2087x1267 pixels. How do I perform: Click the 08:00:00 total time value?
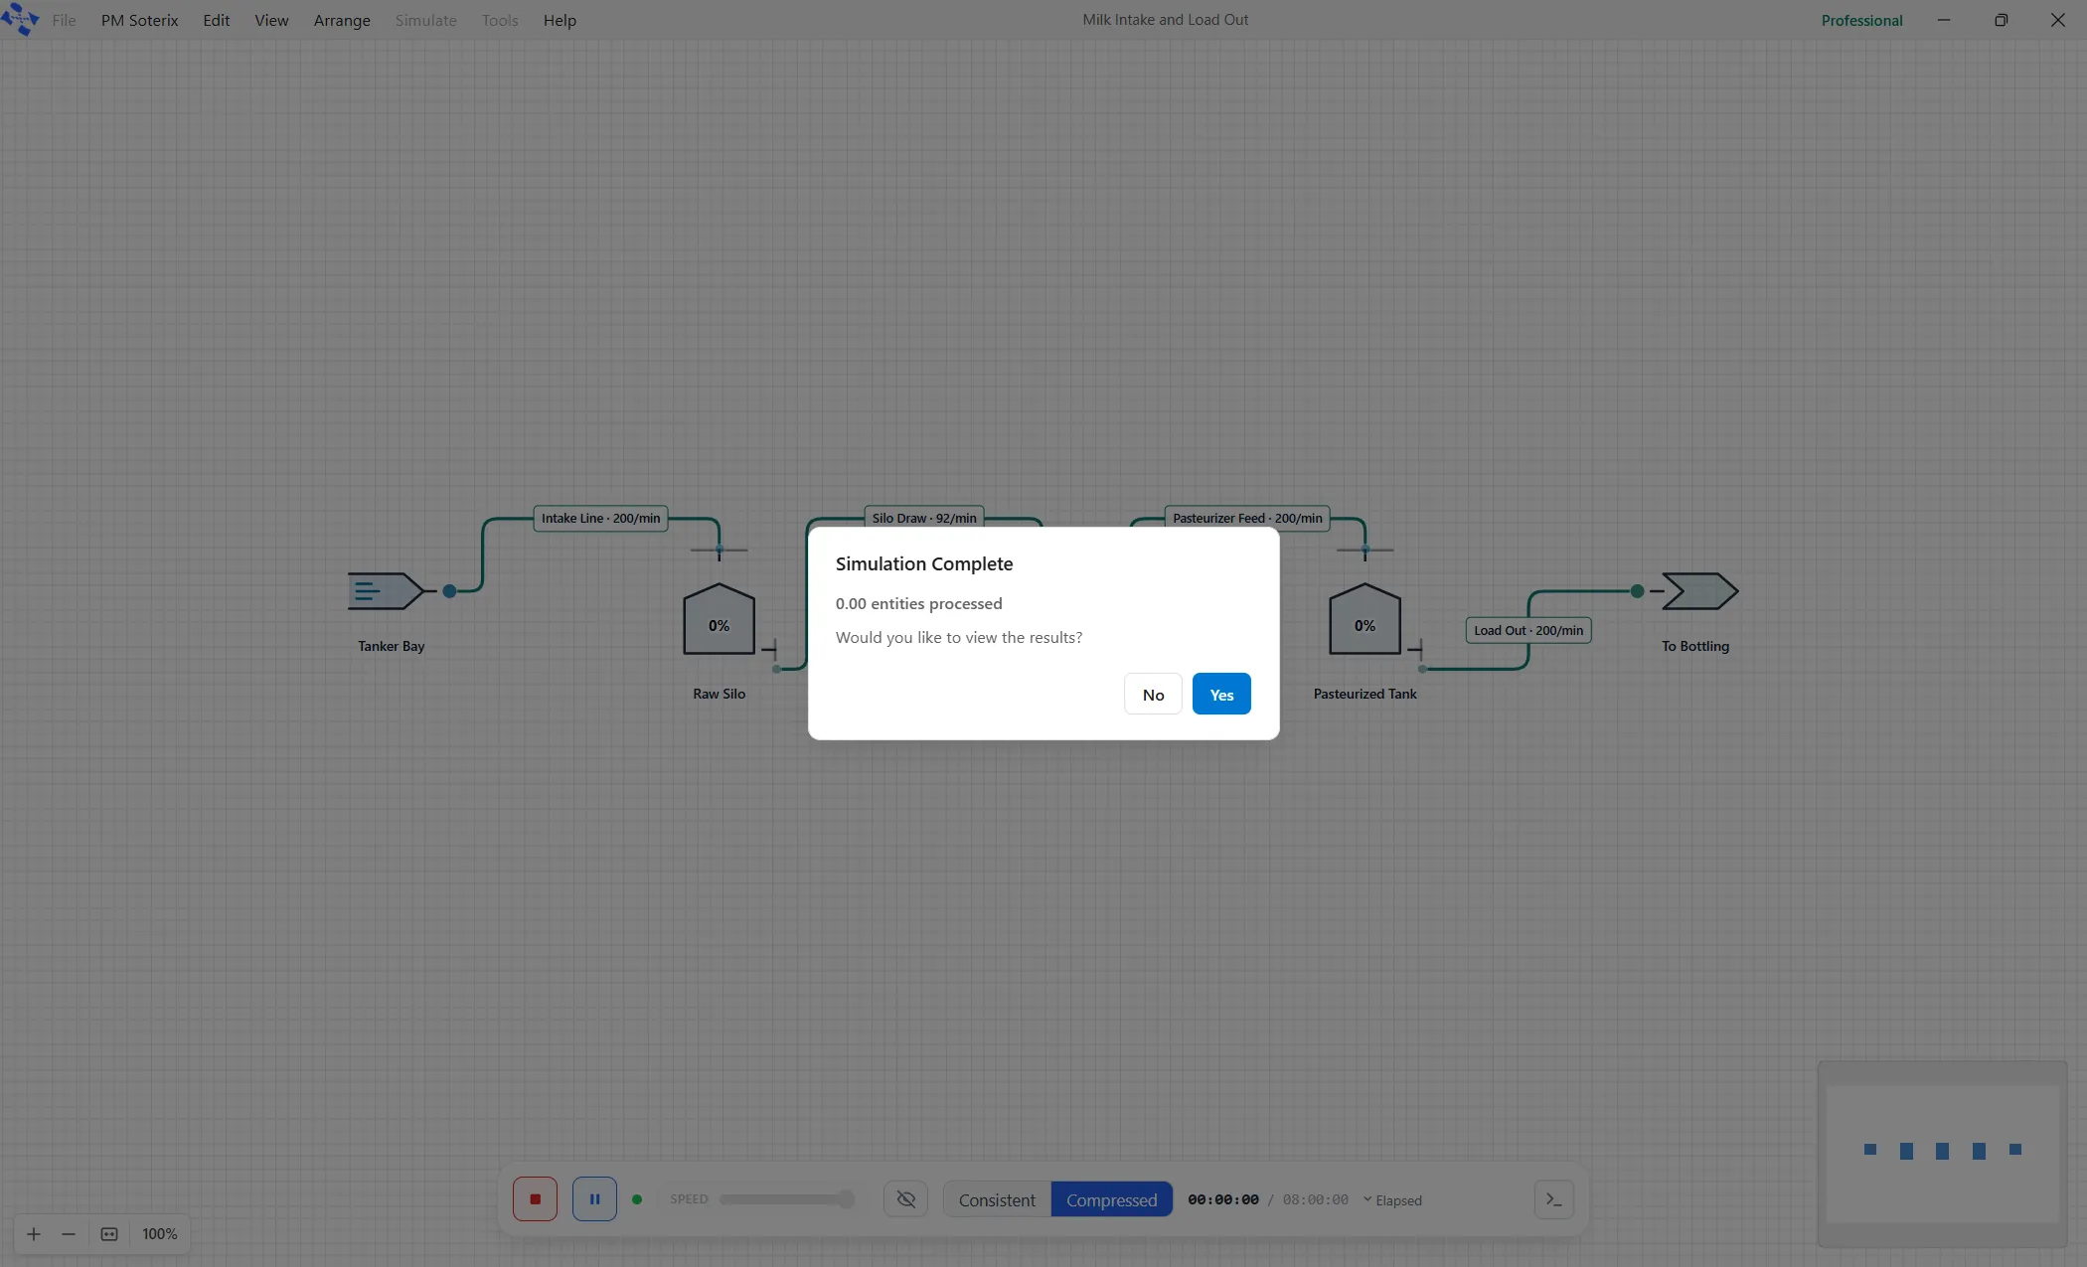pyautogui.click(x=1315, y=1199)
